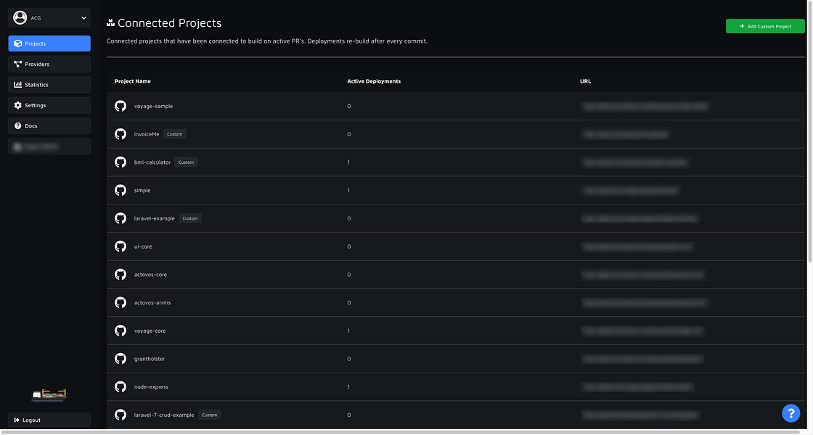Open the node-express project

tap(152, 387)
